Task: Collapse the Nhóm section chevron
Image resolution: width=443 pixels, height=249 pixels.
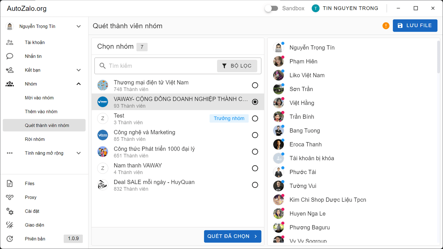Action: pyautogui.click(x=78, y=84)
